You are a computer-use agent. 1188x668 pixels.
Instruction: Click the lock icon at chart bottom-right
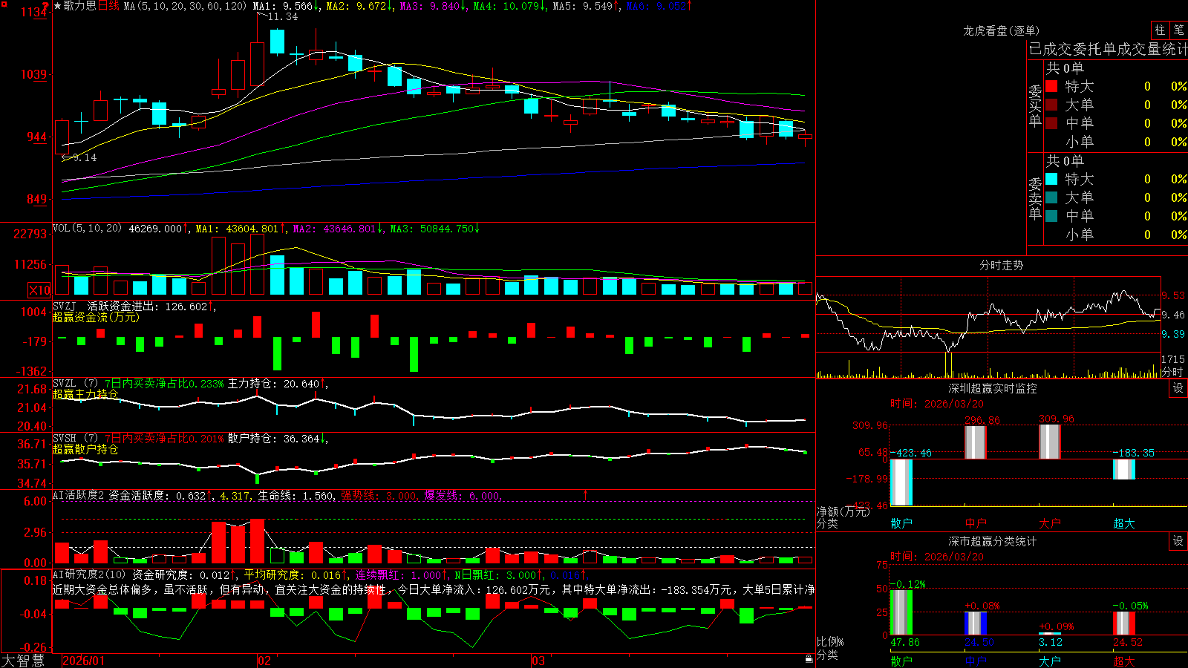[x=809, y=659]
